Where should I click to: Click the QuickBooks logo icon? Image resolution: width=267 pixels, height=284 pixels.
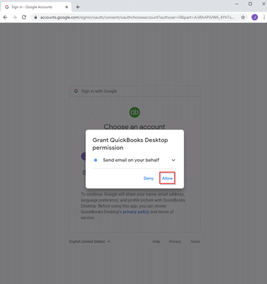point(134,112)
